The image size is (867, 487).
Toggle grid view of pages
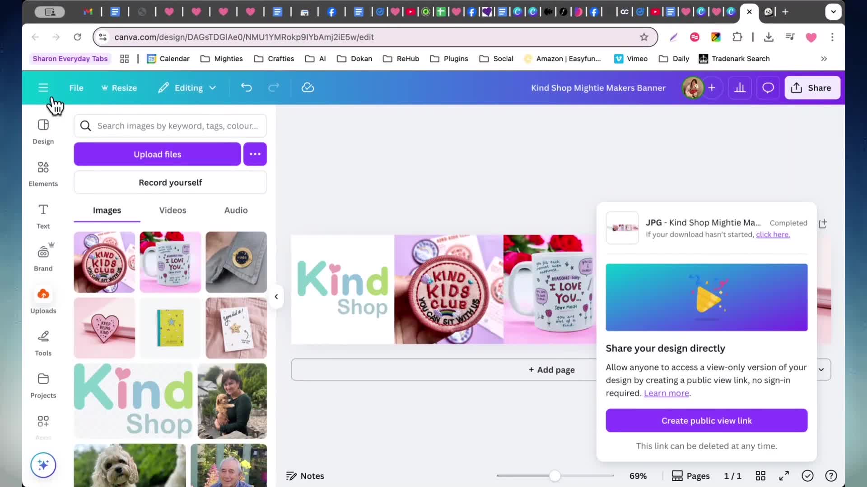pos(760,476)
